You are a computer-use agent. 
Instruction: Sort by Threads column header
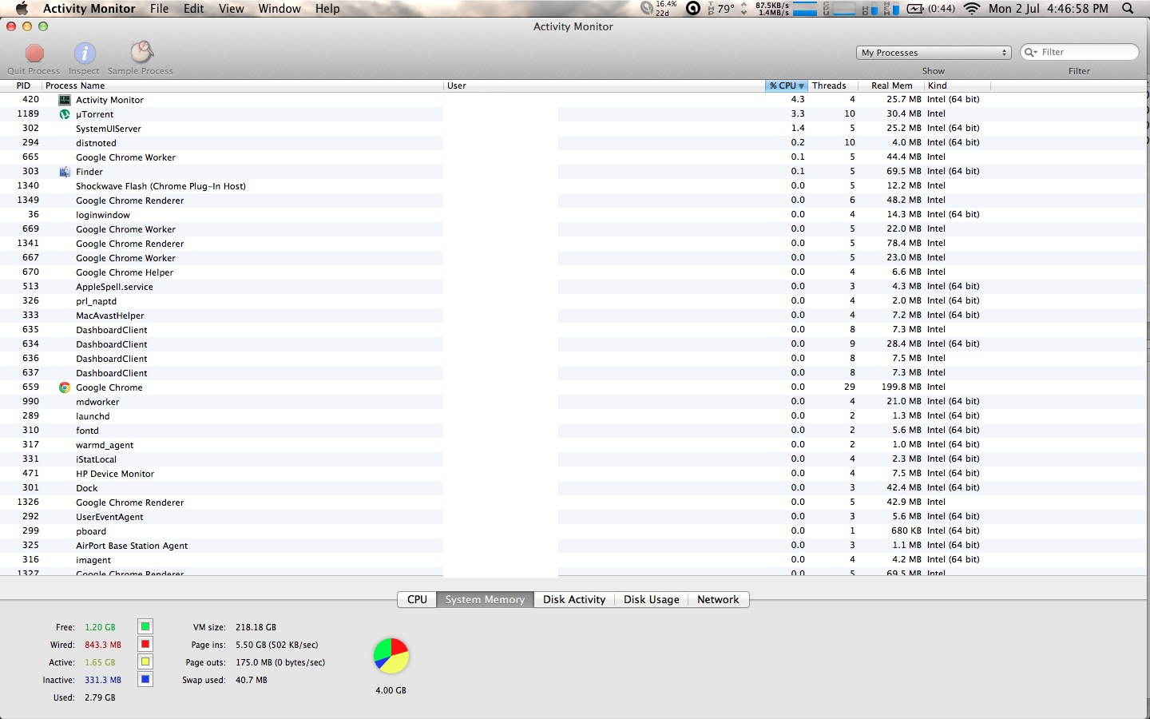[x=833, y=85]
